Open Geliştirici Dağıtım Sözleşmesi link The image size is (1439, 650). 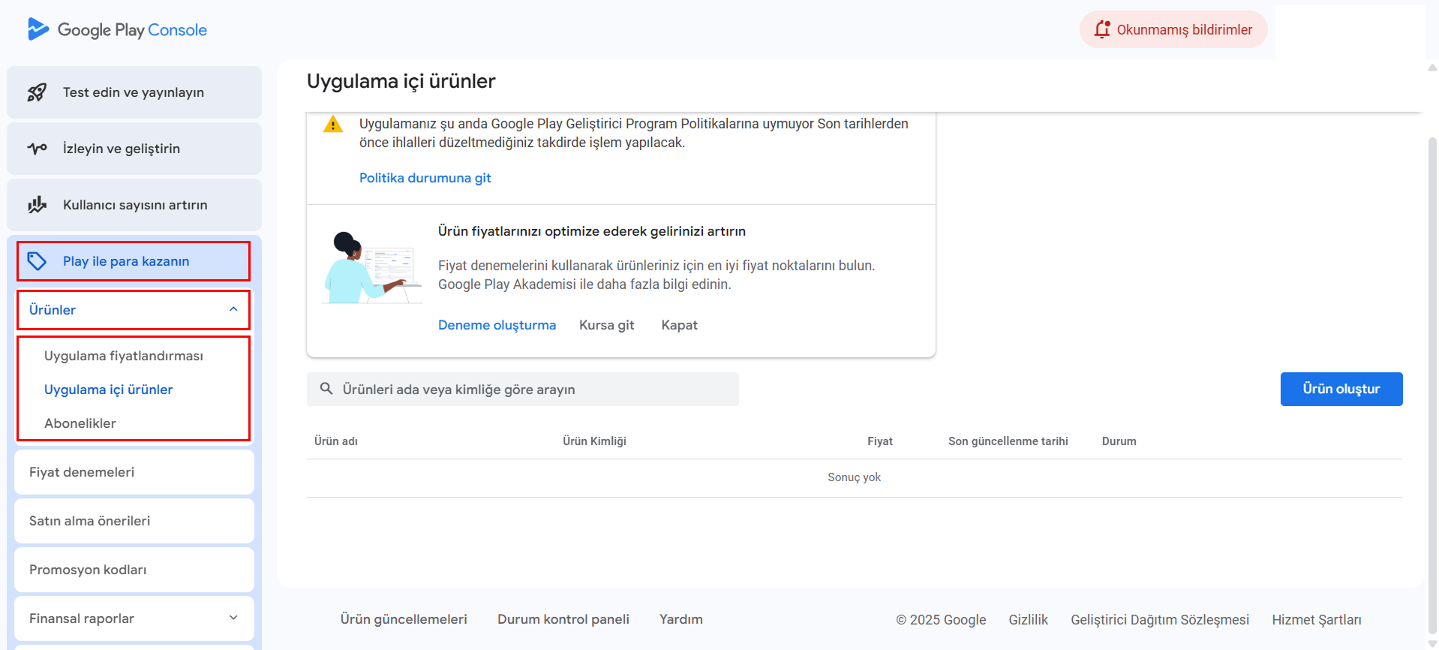point(1160,620)
